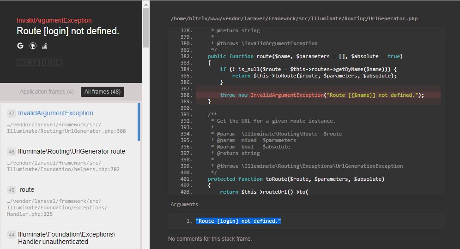Click the red InvalidArgumentException title

54,20
